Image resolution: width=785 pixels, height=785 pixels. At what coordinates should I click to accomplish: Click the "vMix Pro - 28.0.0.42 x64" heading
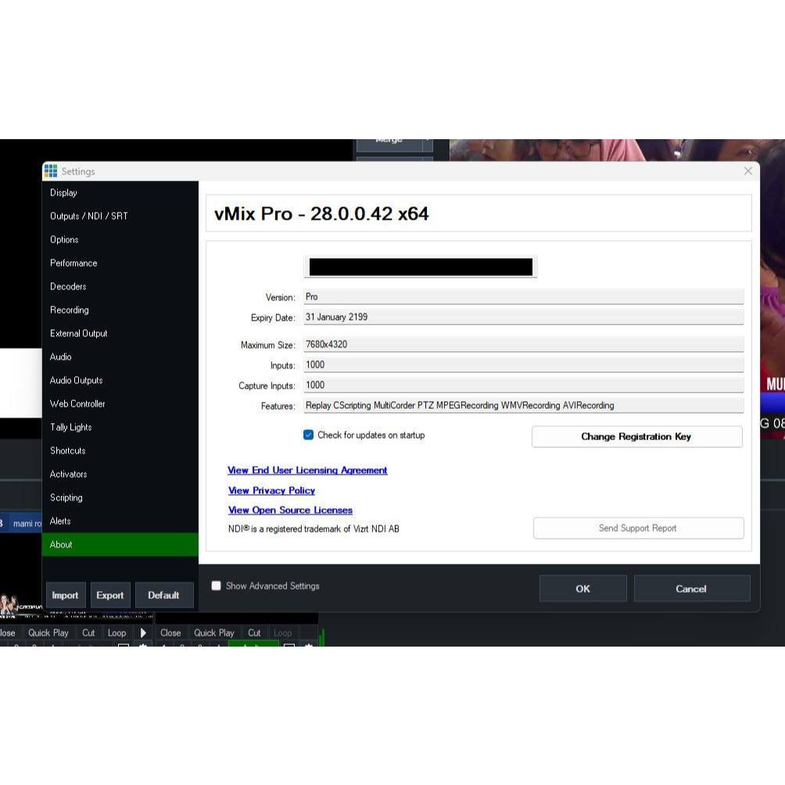(x=321, y=213)
